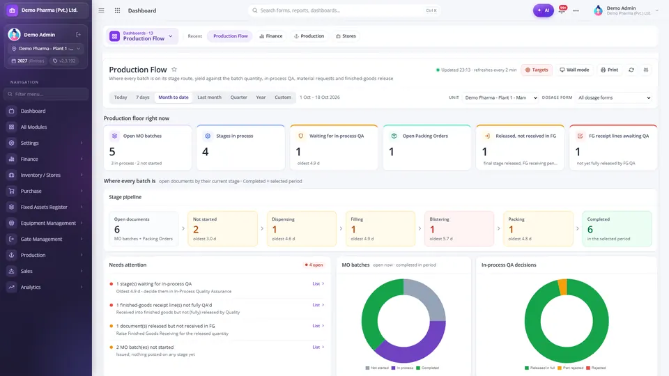Open Dashboard in the sidebar navigation
The width and height of the screenshot is (669, 376).
click(x=46, y=111)
